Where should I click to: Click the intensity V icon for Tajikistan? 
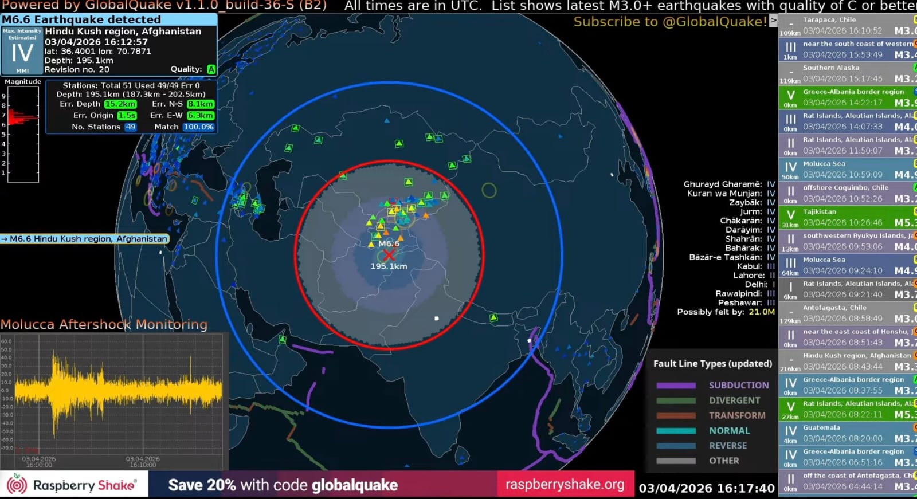pyautogui.click(x=790, y=215)
